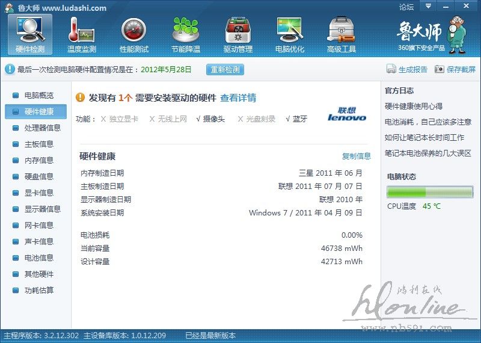The width and height of the screenshot is (481, 343).
Task: Click the 保存截屏 link text
Action: coord(461,69)
